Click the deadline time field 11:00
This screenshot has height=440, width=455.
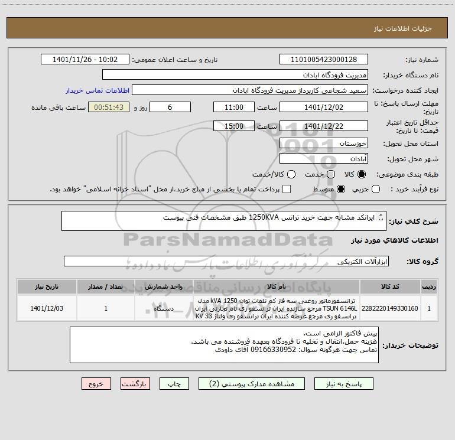(234, 107)
